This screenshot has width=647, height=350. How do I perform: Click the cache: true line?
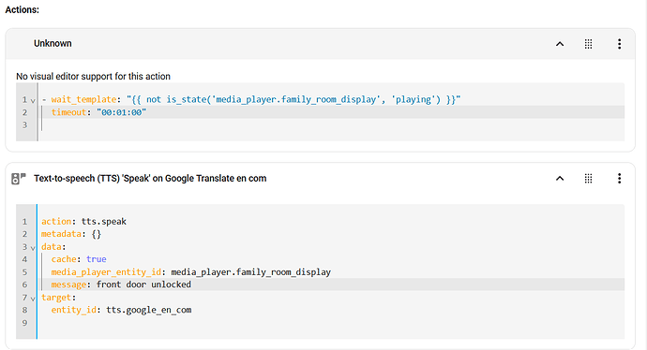pyautogui.click(x=331, y=259)
